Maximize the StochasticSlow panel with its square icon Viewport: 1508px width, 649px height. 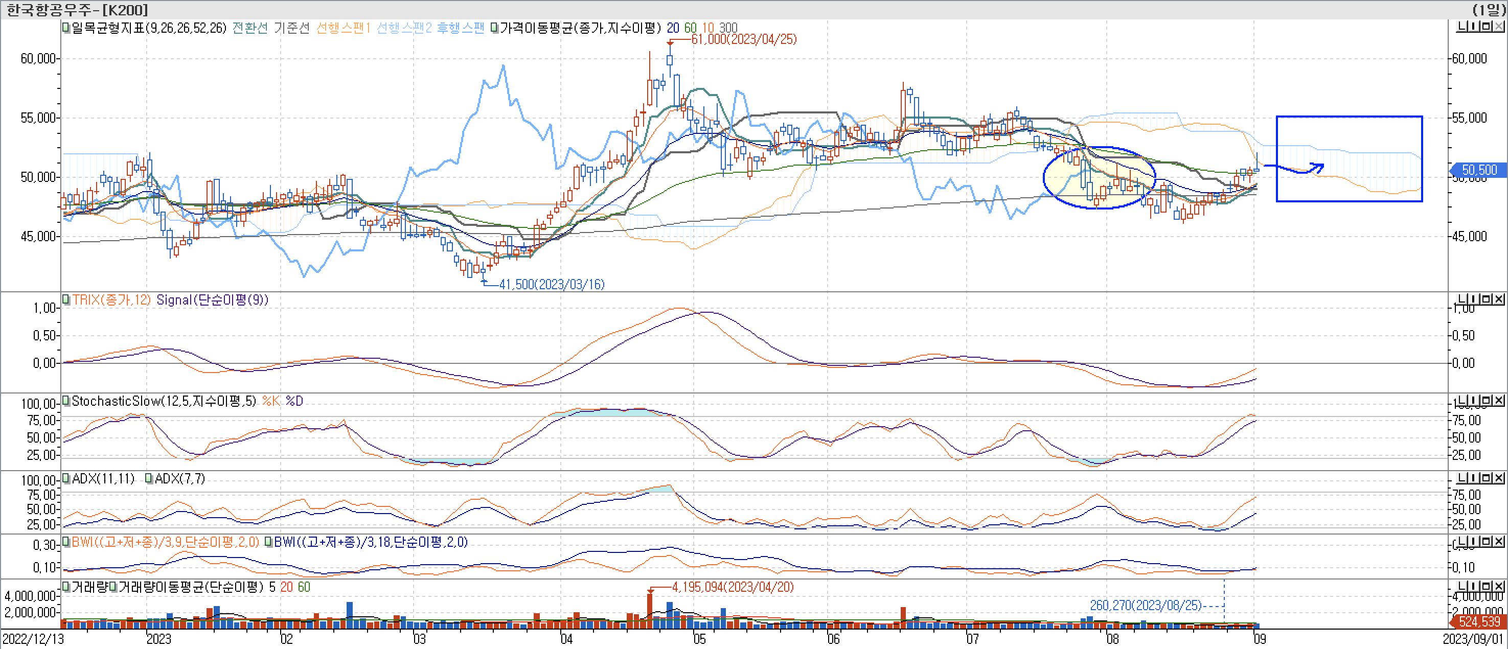tap(1487, 400)
